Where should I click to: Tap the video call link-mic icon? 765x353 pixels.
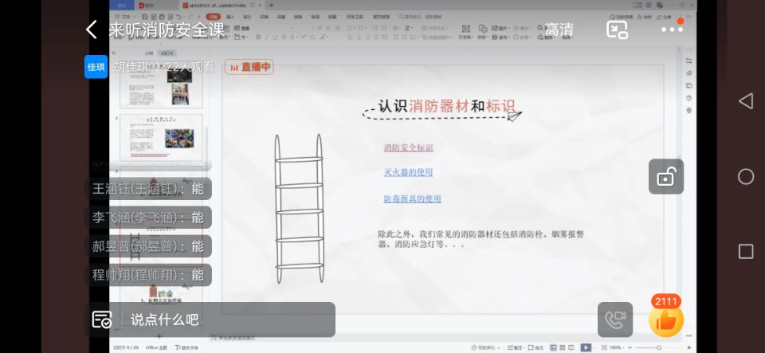pos(615,320)
